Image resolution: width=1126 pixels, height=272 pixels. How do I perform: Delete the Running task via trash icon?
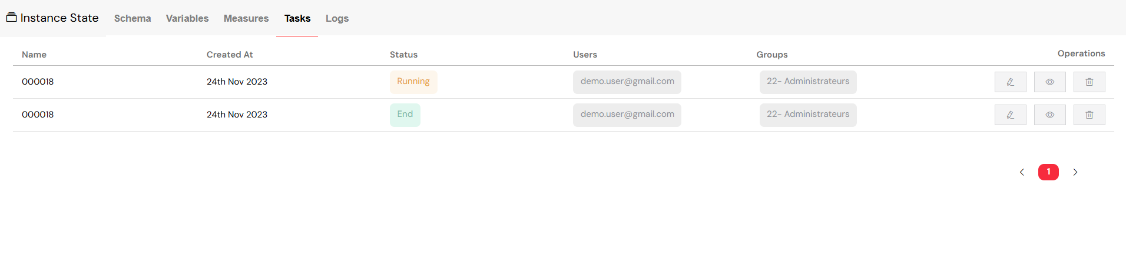(x=1089, y=82)
